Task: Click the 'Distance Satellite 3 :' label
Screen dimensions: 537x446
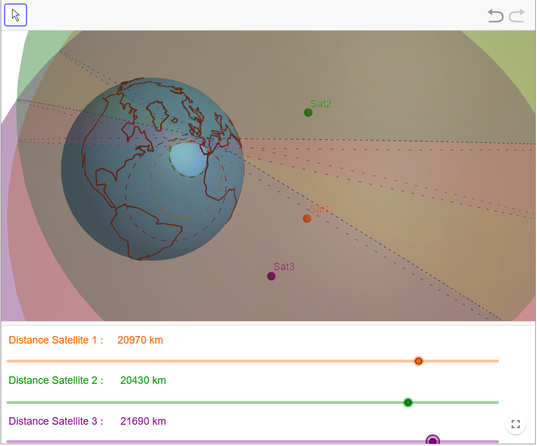Action: coord(56,421)
